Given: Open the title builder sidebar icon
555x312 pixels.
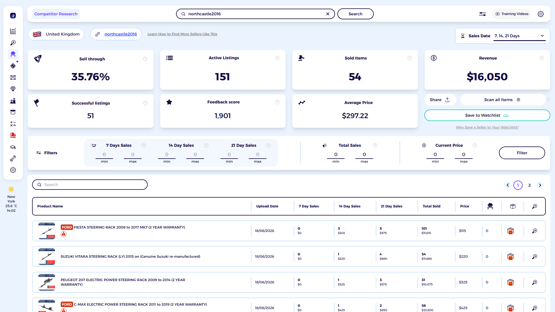Looking at the screenshot, I should pos(13,77).
